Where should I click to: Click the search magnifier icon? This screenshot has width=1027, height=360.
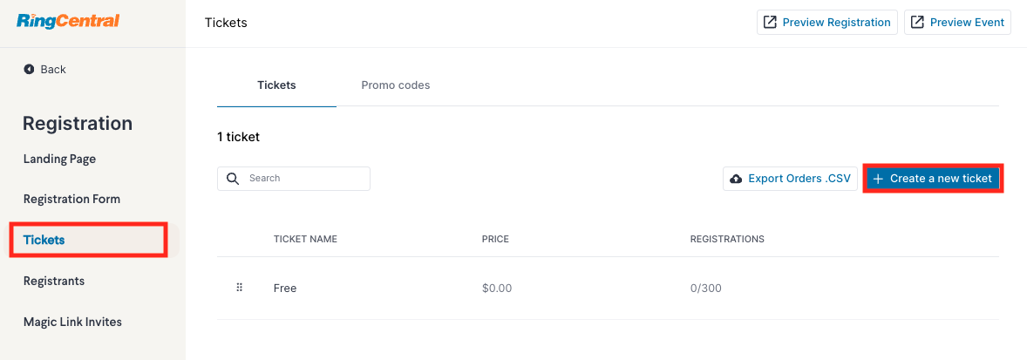pyautogui.click(x=233, y=179)
